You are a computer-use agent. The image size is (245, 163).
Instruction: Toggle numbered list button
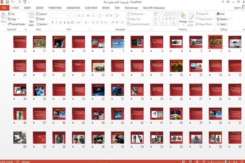point(100,16)
